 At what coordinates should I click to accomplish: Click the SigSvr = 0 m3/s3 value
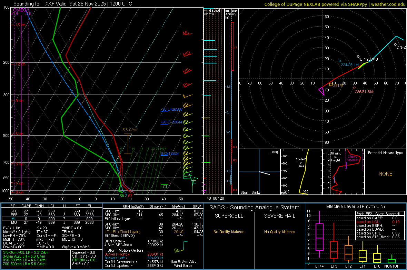click(76, 247)
